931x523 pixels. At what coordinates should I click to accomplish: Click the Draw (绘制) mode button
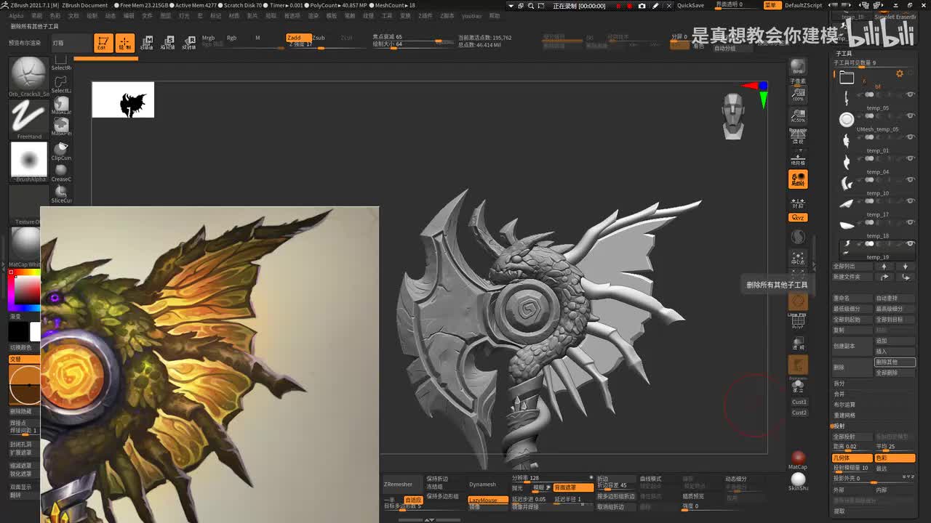coord(125,43)
